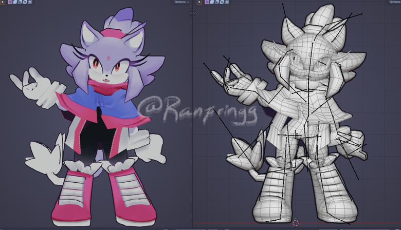Select the Select Box tool in left viewport
This screenshot has width=401, height=230.
coord(3,2)
